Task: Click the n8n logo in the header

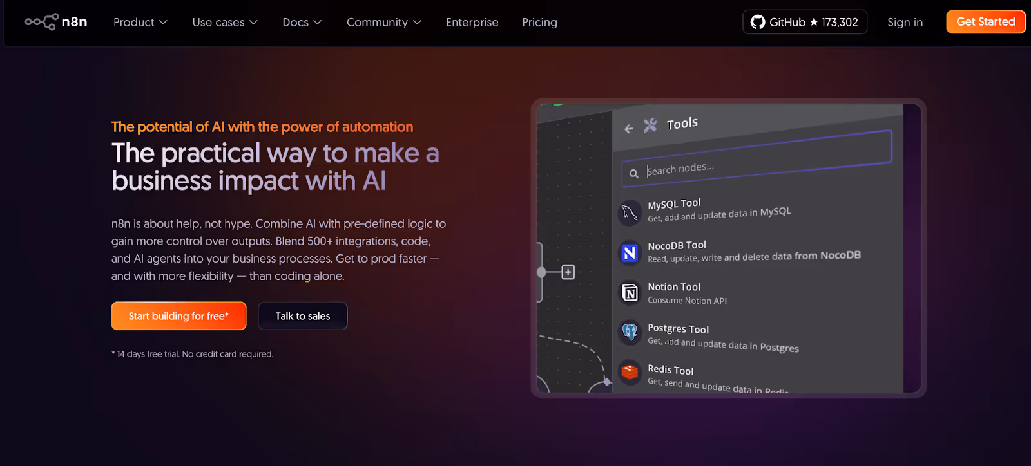Action: point(56,22)
